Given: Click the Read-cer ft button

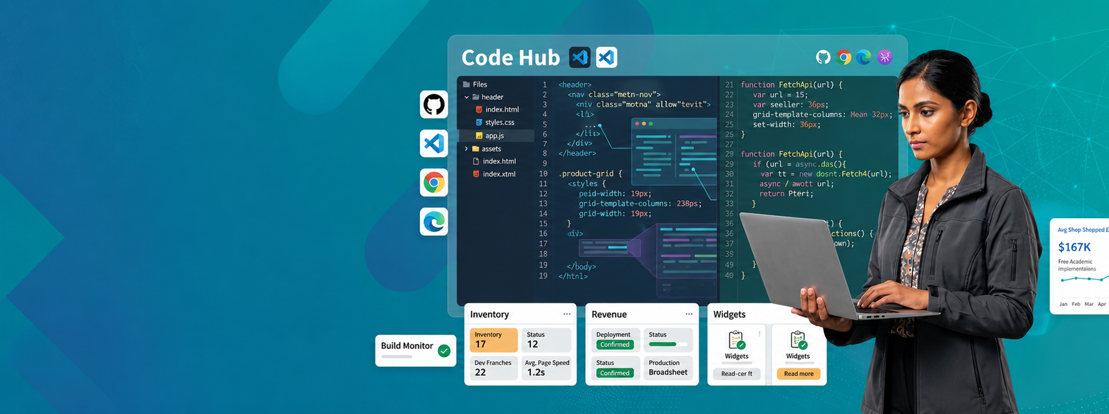Looking at the screenshot, I should pyautogui.click(x=737, y=374).
